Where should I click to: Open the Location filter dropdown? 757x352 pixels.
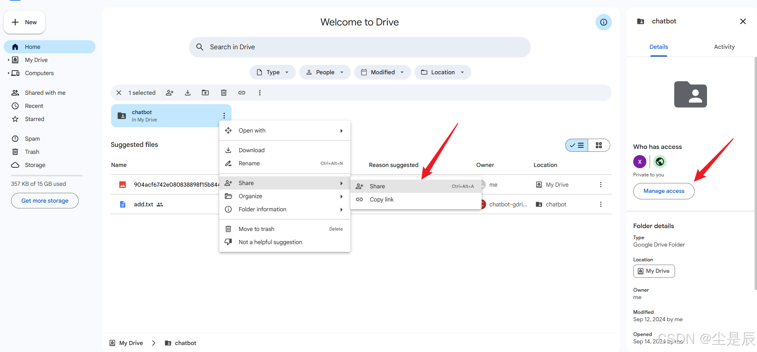(x=443, y=72)
